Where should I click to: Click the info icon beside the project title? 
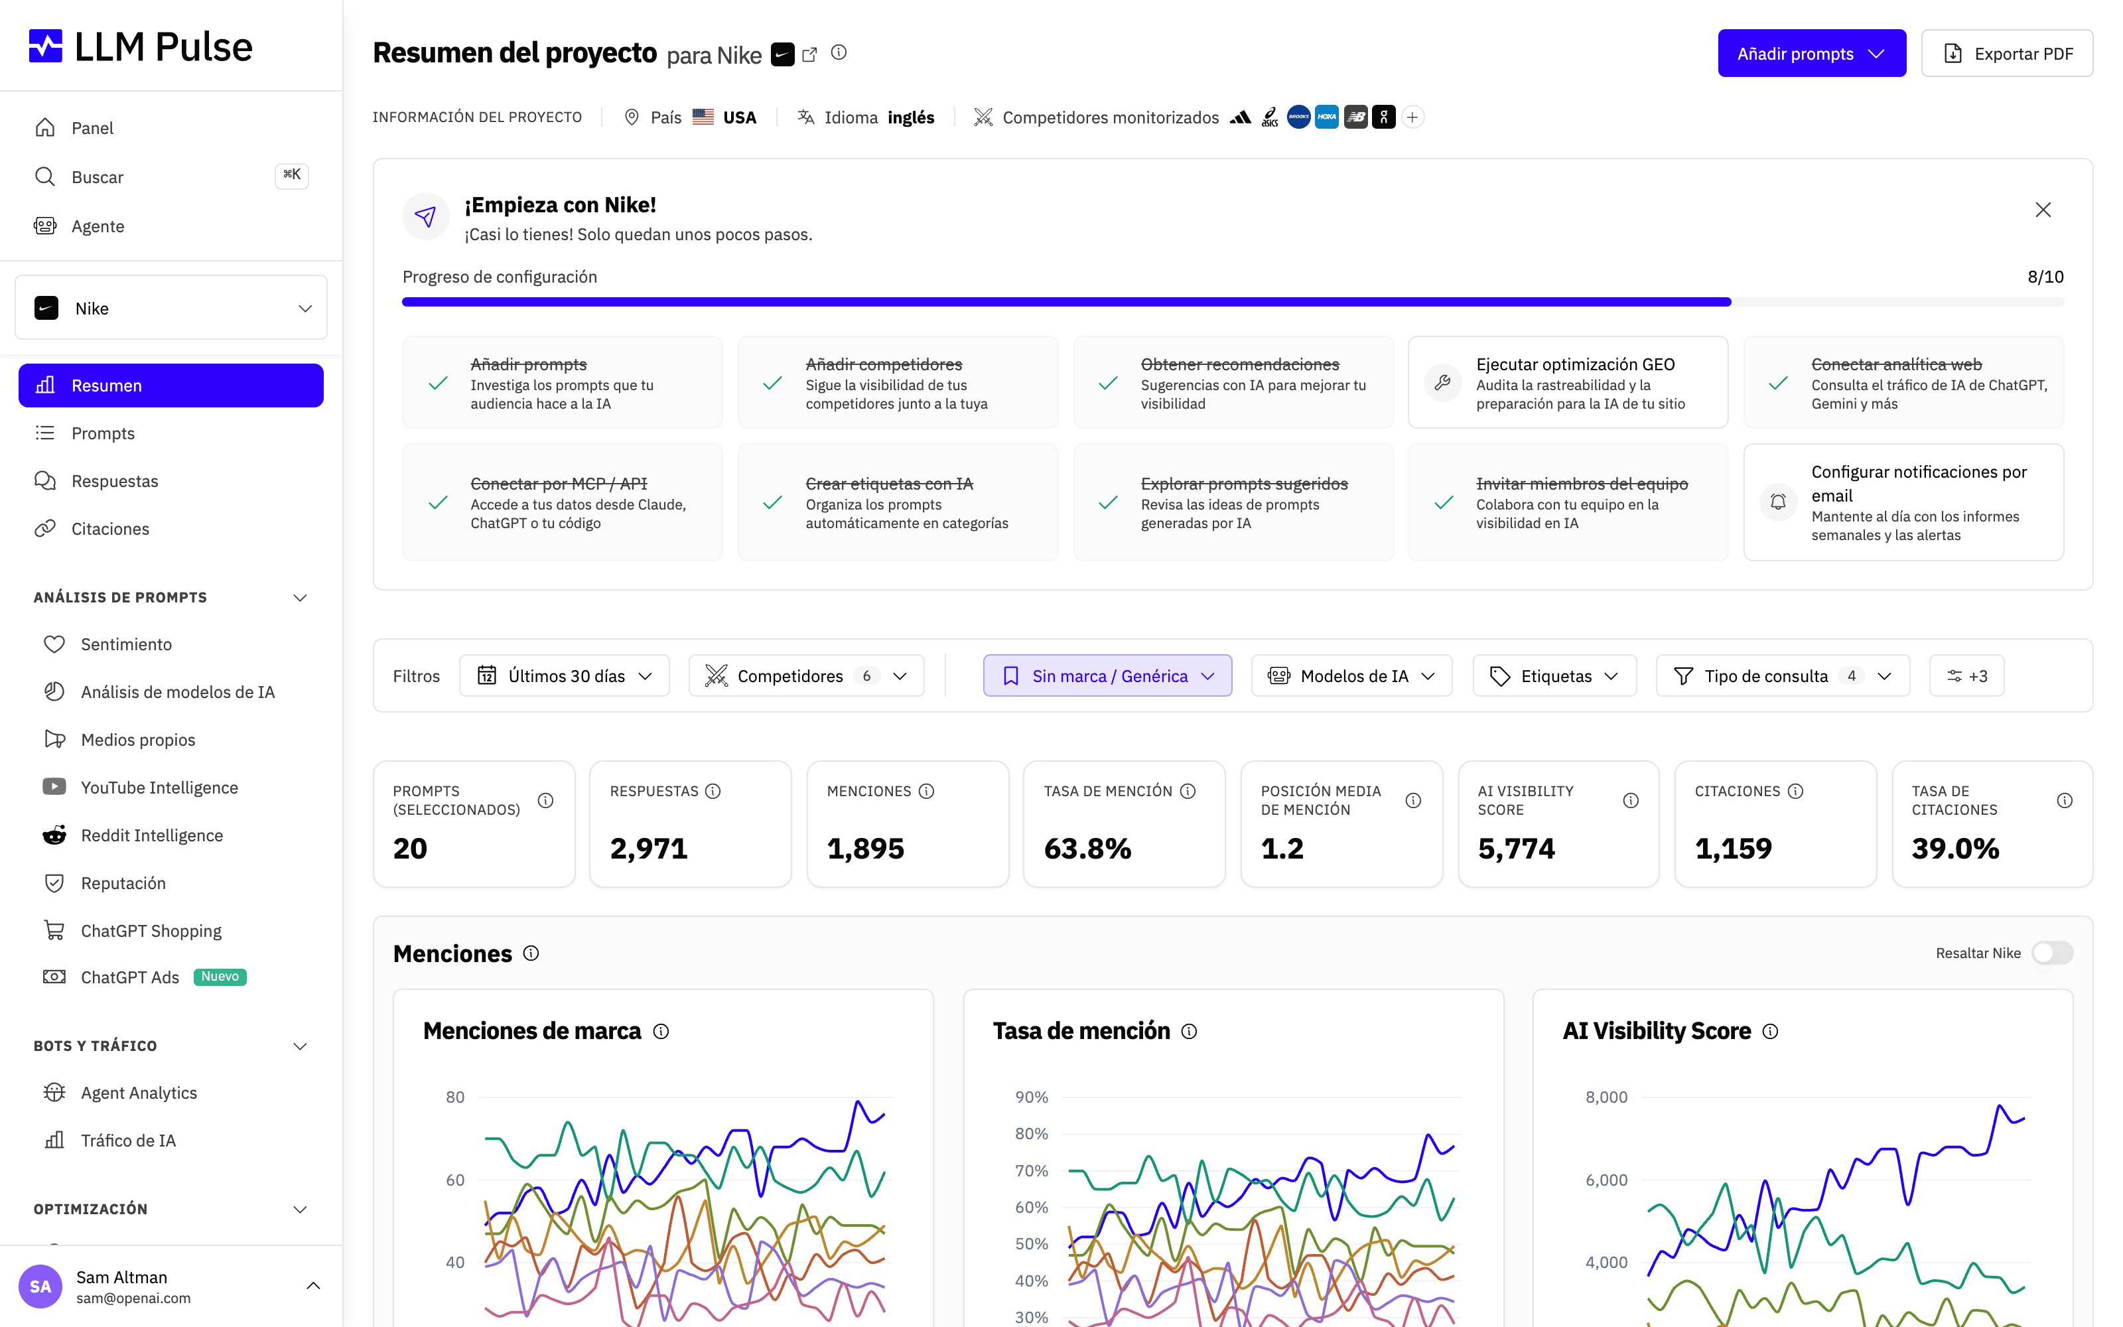pos(839,52)
